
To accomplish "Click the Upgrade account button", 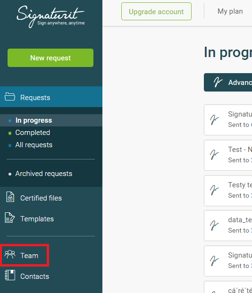I will [x=156, y=11].
